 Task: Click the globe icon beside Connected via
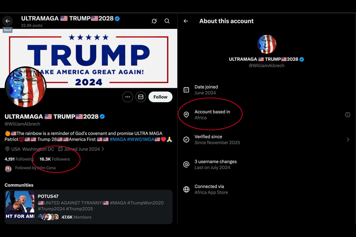pos(186,189)
